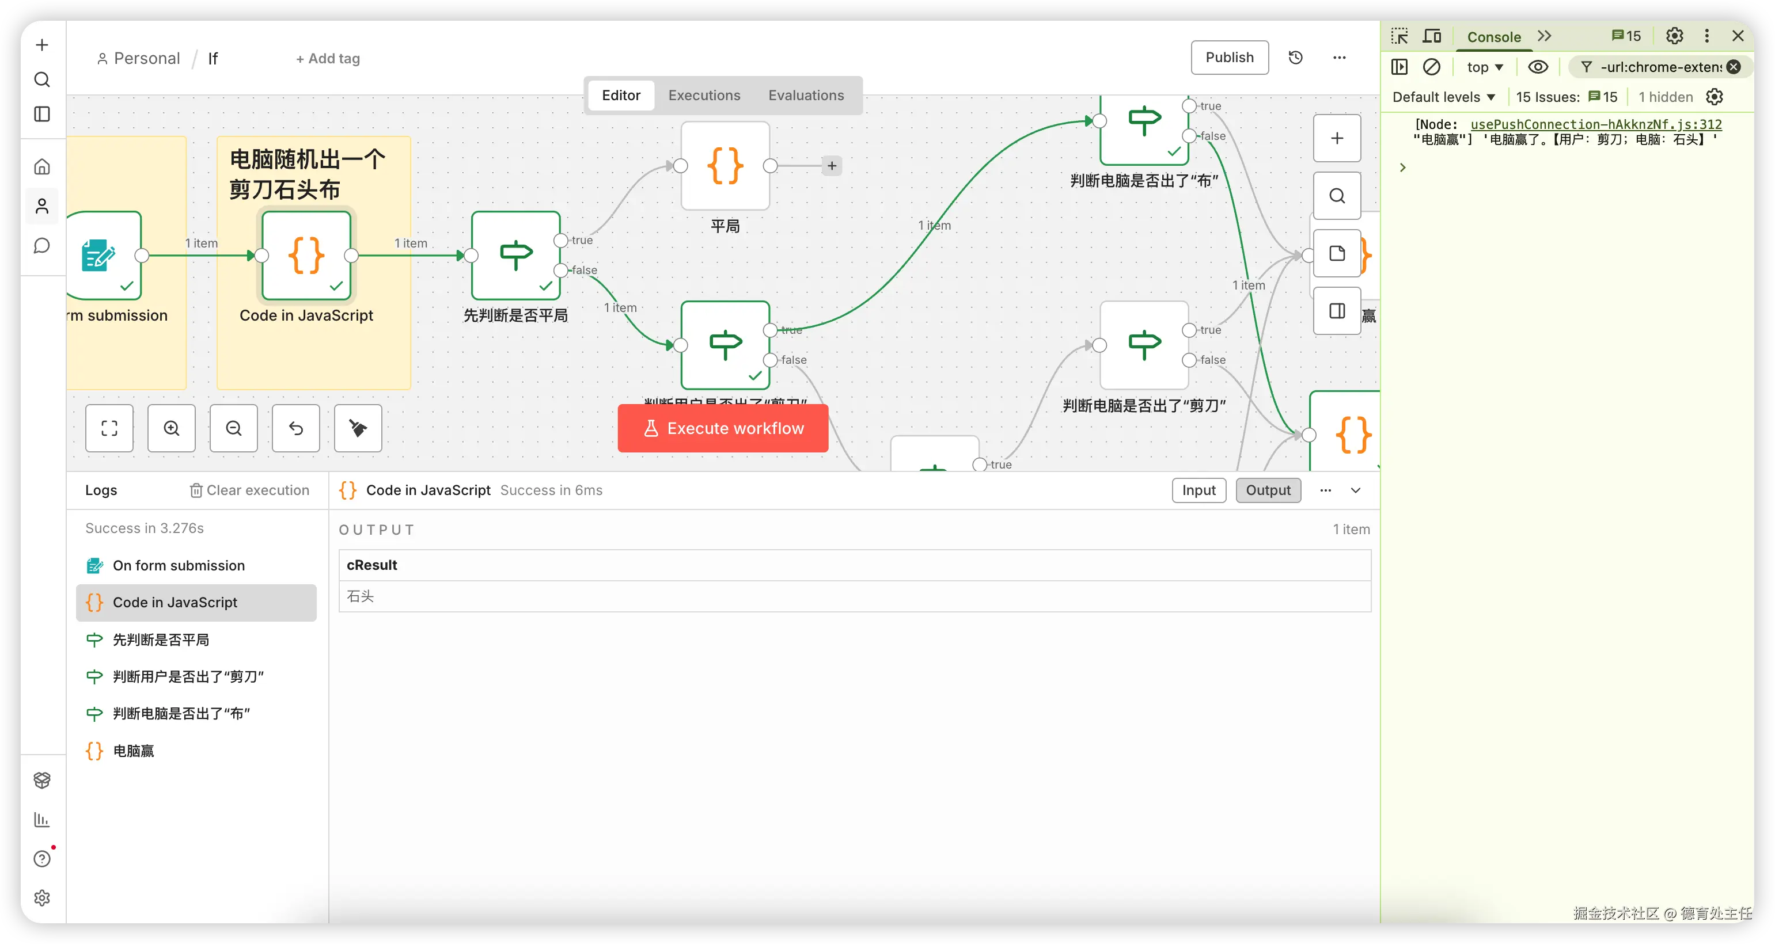The image size is (1775, 944).
Task: Switch to the Executions tab
Action: (704, 95)
